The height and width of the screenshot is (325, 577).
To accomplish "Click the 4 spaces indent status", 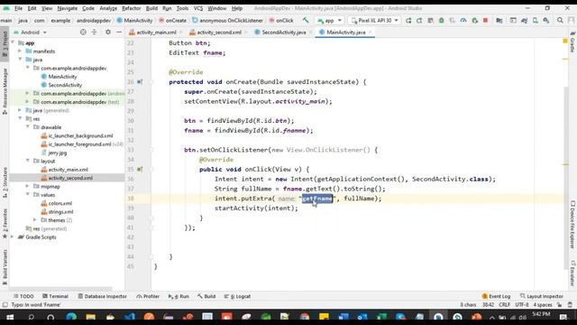I will pos(543,305).
